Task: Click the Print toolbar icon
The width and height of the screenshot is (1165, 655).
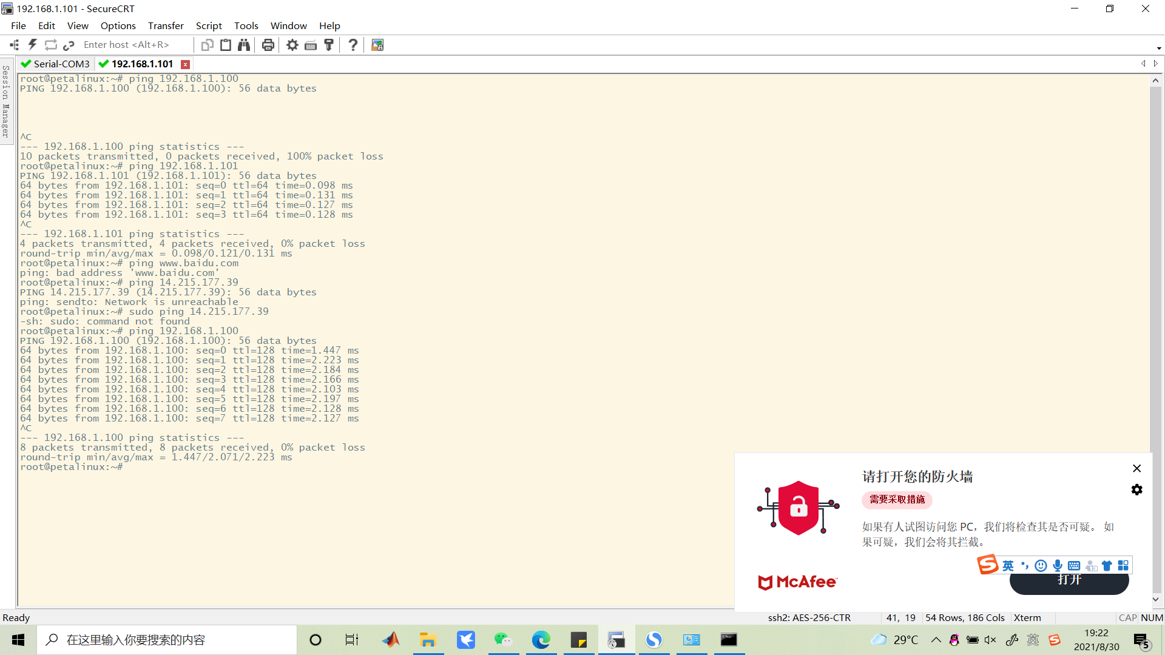Action: click(x=268, y=44)
